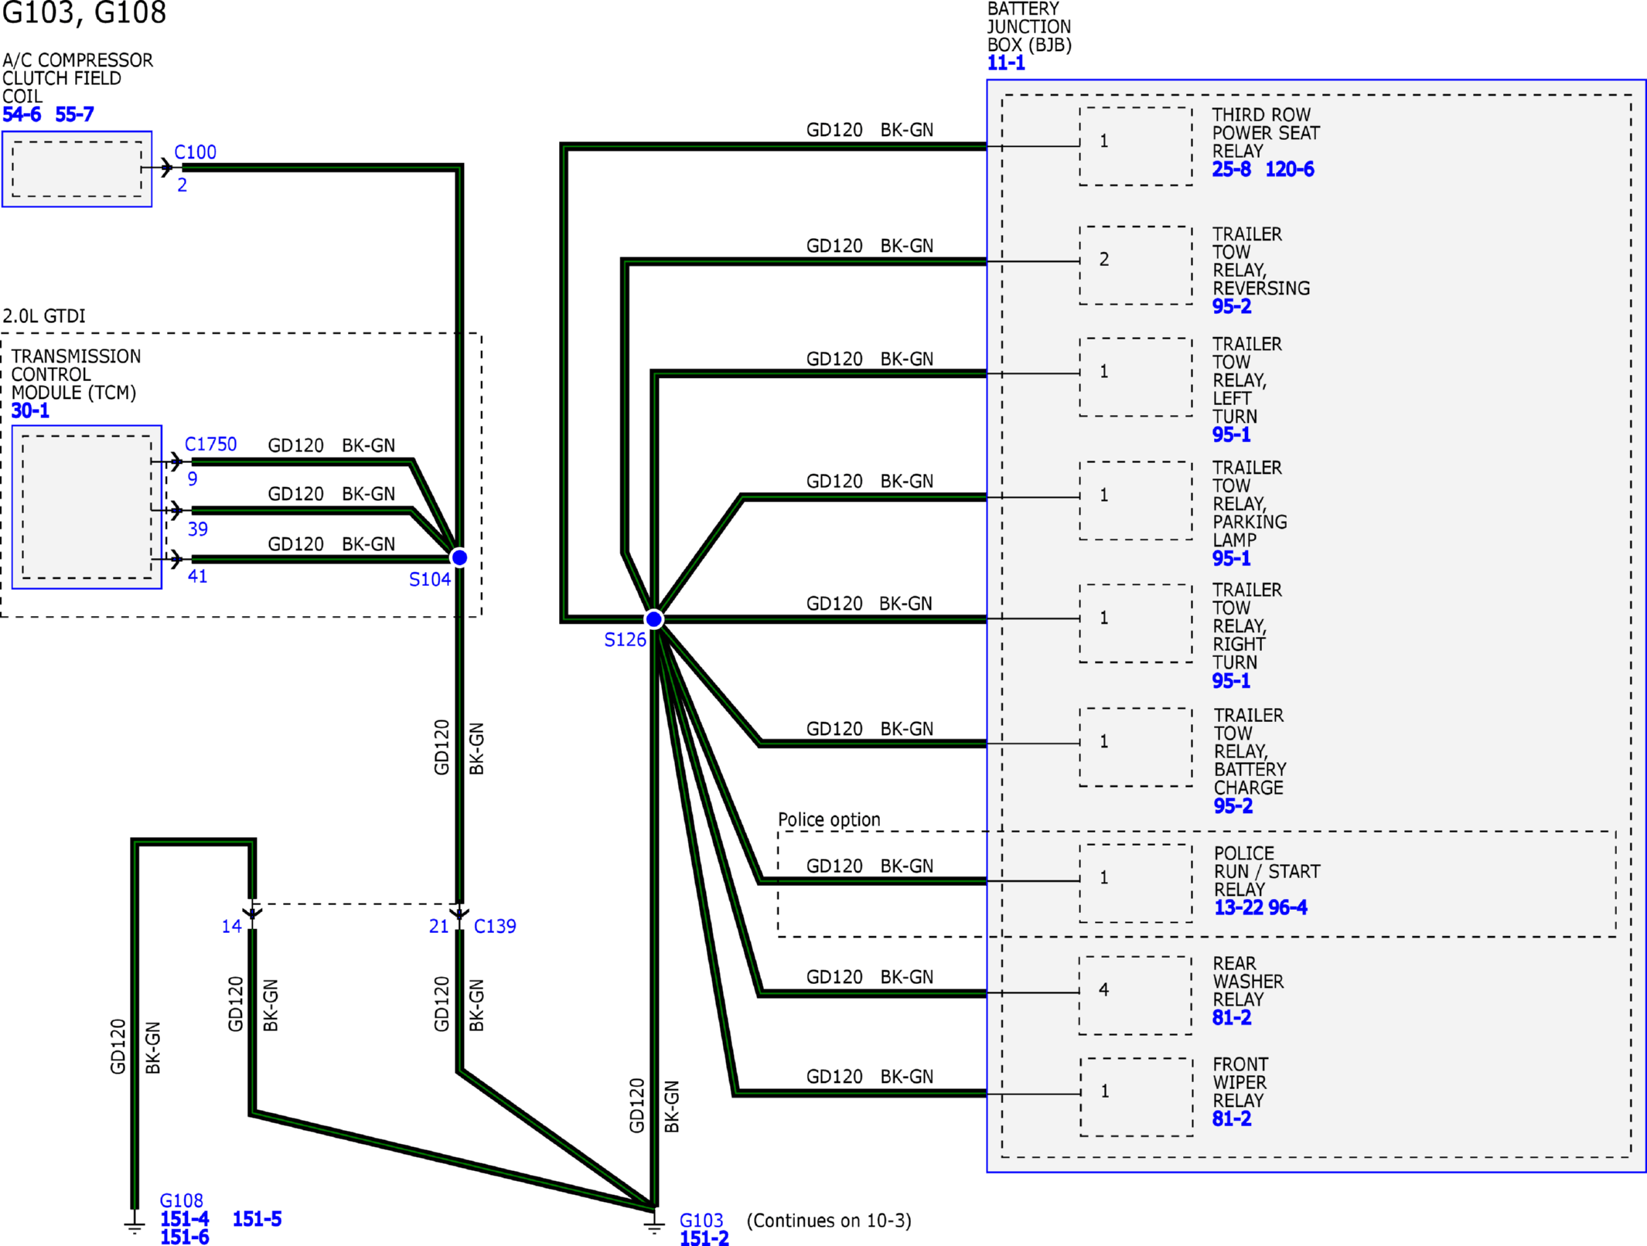1647x1246 pixels.
Task: Select the Front Wiper Relay box
Action: click(x=1136, y=1097)
